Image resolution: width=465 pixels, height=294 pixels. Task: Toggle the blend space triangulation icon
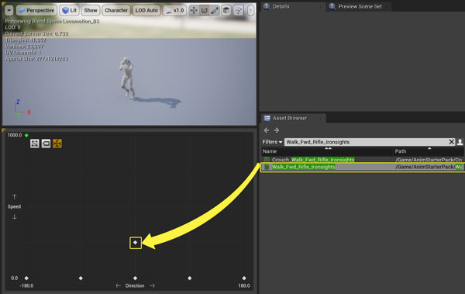(35, 144)
